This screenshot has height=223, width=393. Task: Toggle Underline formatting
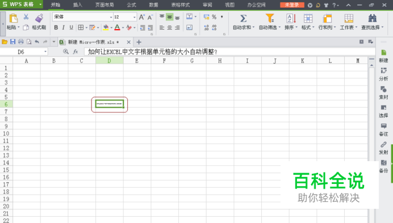click(x=71, y=27)
